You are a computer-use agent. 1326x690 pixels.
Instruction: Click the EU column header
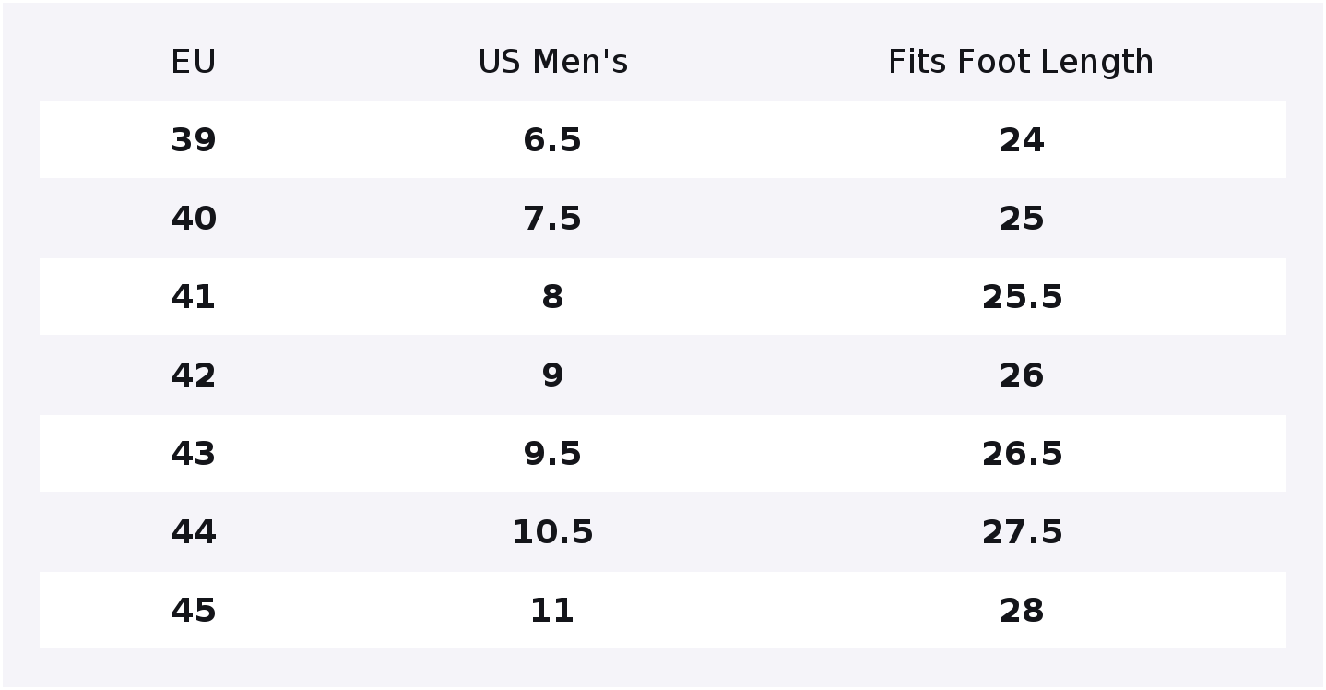coord(194,62)
